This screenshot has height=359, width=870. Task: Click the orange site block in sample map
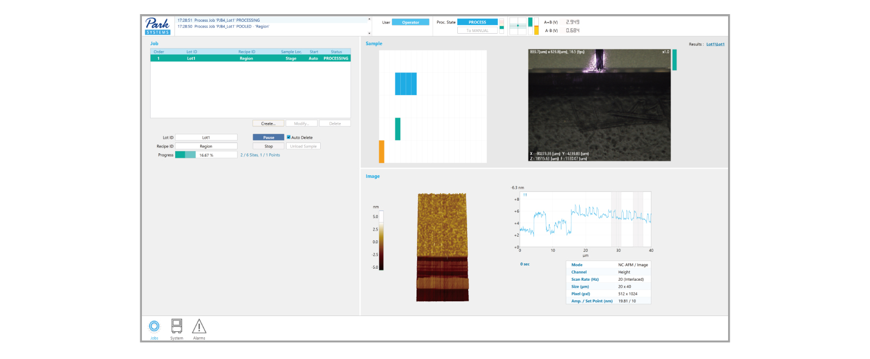coord(382,151)
